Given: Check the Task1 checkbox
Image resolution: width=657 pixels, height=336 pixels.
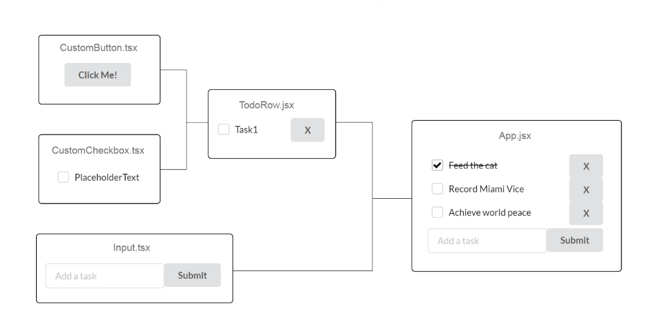Looking at the screenshot, I should pos(224,129).
